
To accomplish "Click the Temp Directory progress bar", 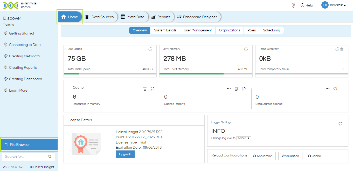I will [x=302, y=74].
